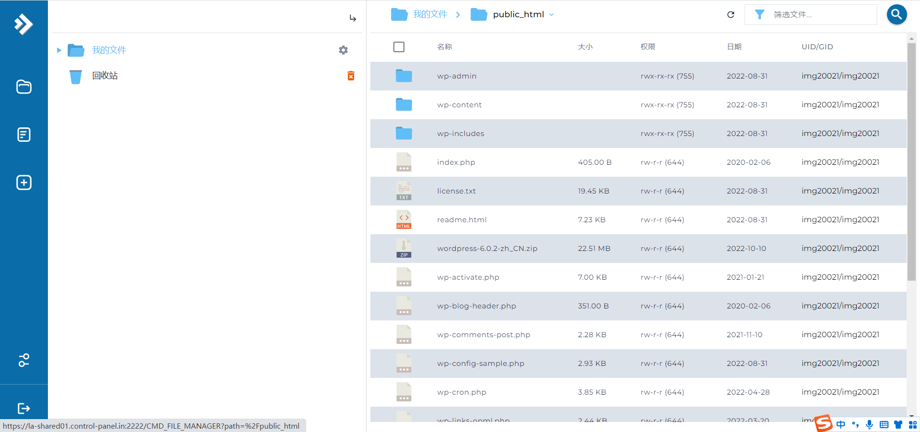This screenshot has width=920, height=432.
Task: Open the public_html breadcrumb dropdown
Action: pos(552,15)
